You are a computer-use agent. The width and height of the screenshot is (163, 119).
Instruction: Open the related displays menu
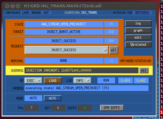click(x=138, y=44)
